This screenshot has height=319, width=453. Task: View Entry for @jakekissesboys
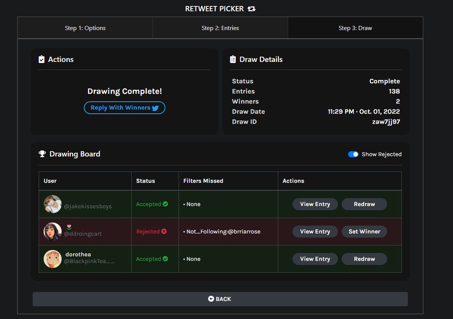[315, 204]
